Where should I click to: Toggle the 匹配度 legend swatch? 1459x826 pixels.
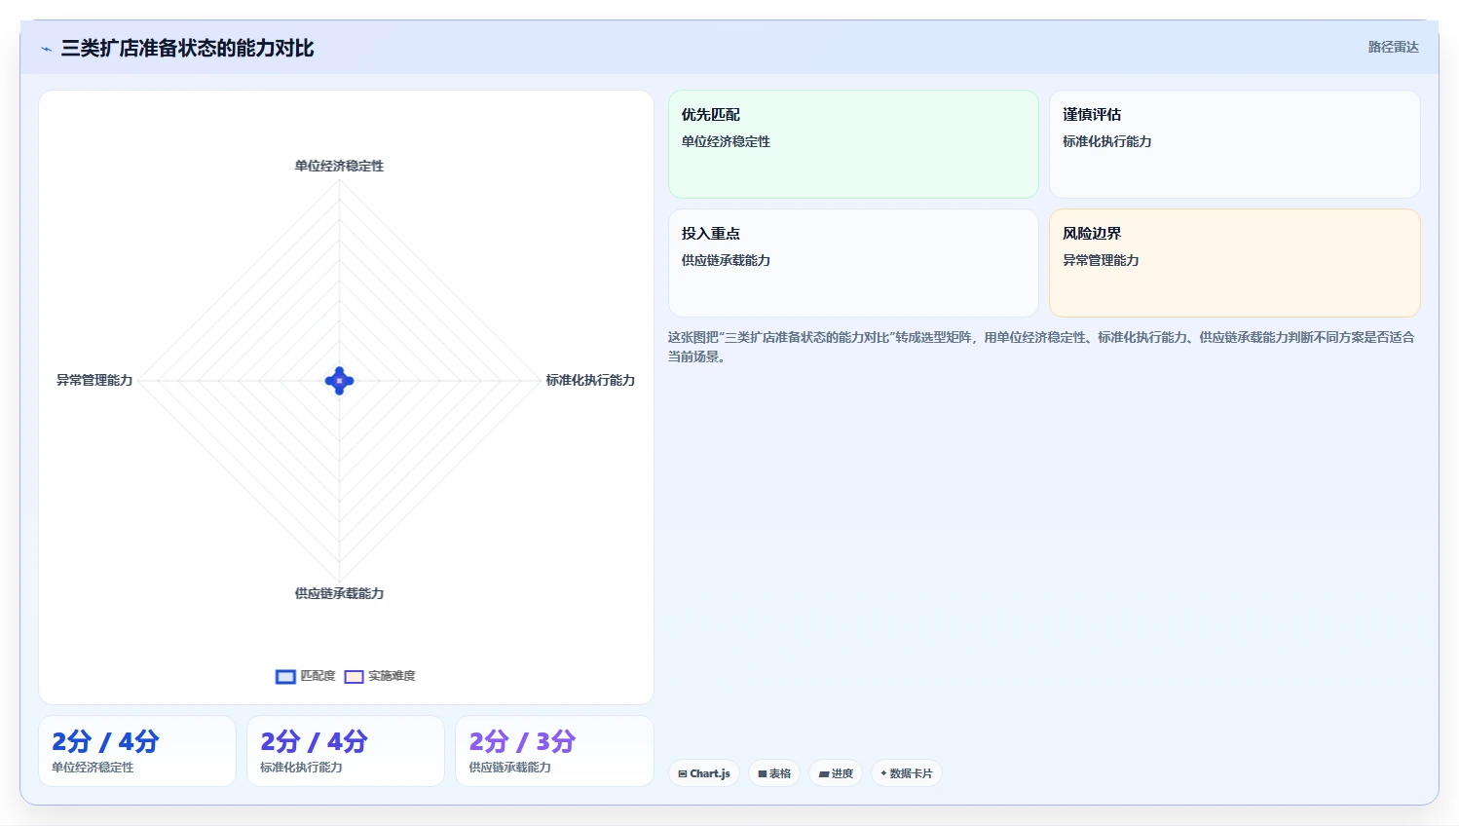point(285,677)
